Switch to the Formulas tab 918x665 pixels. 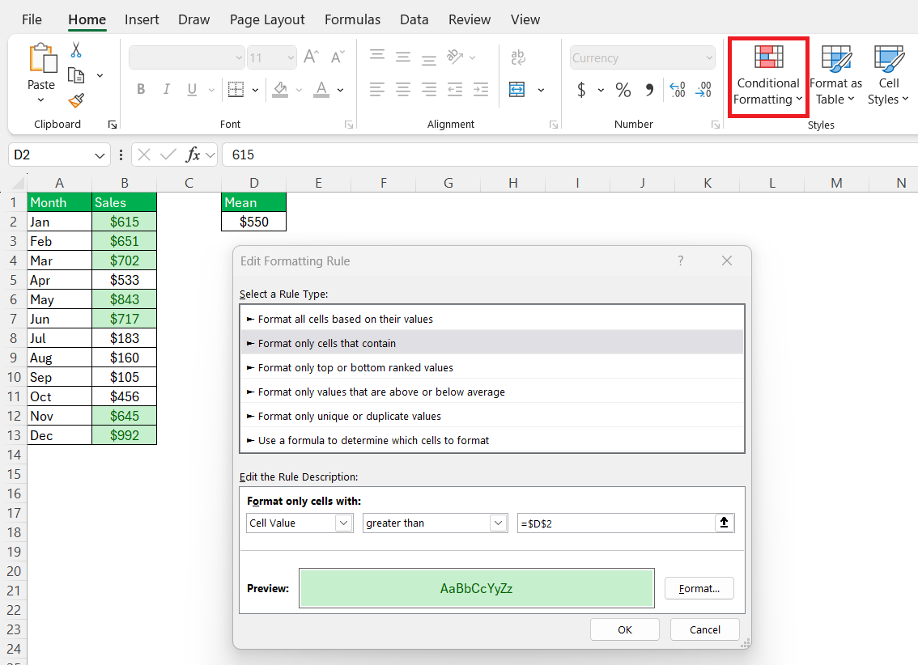click(x=352, y=19)
